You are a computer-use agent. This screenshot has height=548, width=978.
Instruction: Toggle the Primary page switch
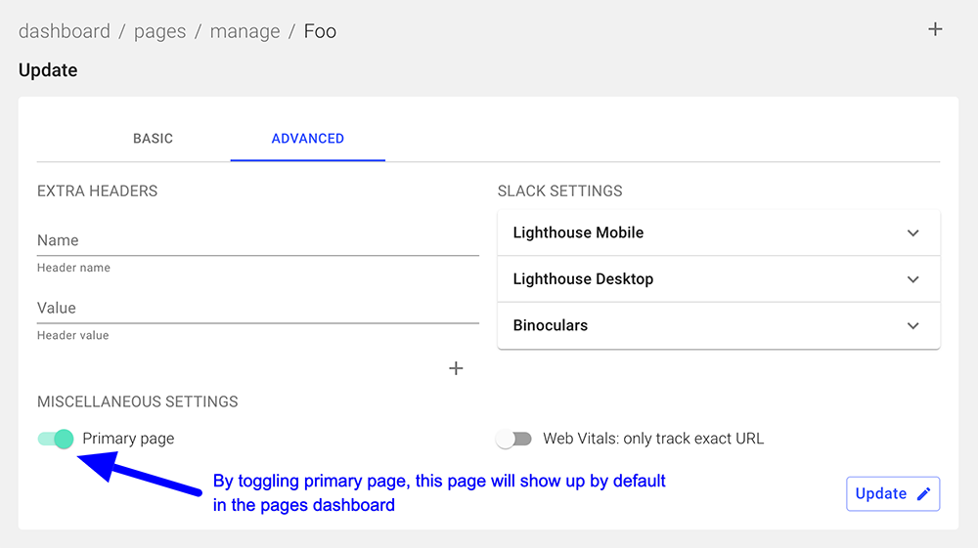(56, 439)
